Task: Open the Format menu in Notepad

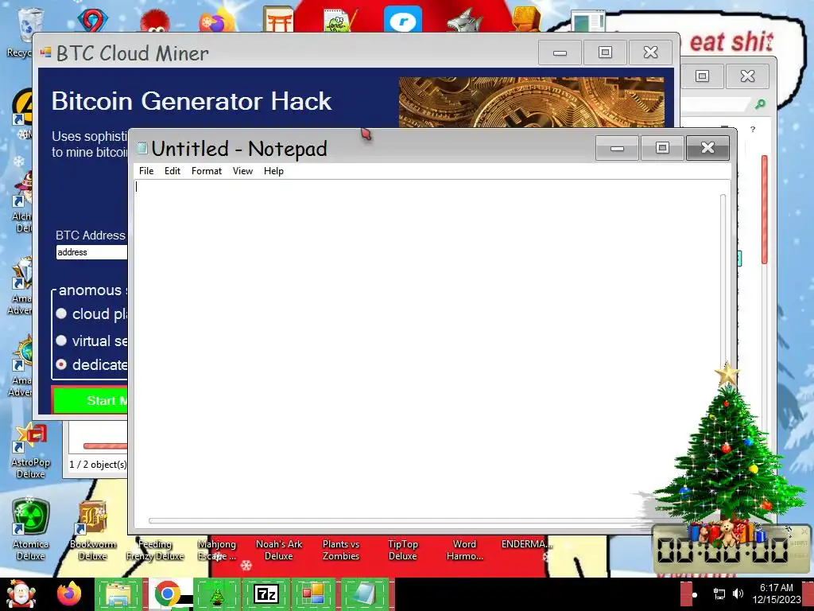Action: pos(206,171)
